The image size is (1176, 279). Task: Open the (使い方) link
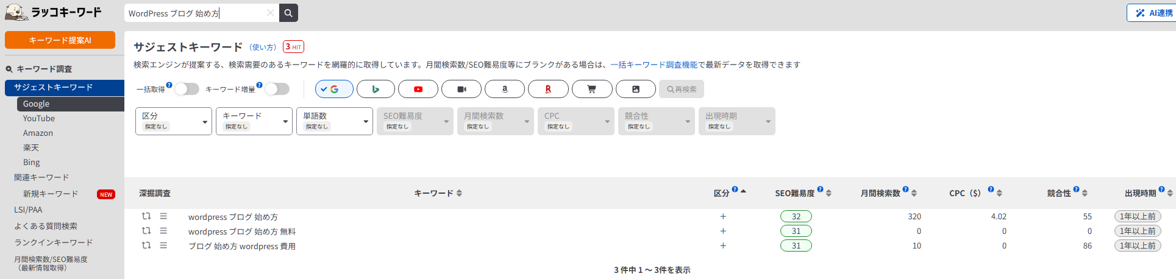click(x=263, y=48)
